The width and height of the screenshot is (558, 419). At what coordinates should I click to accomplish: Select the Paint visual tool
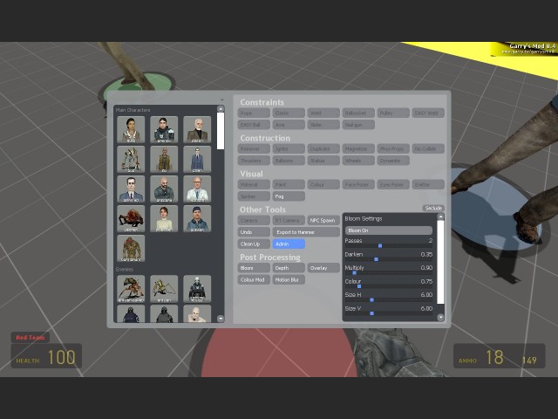click(289, 184)
